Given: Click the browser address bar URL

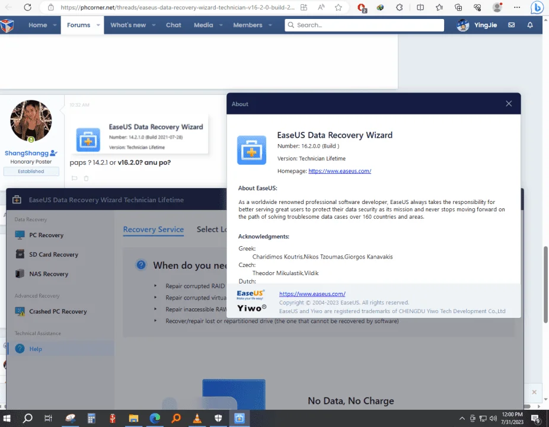Looking at the screenshot, I should click(x=177, y=7).
